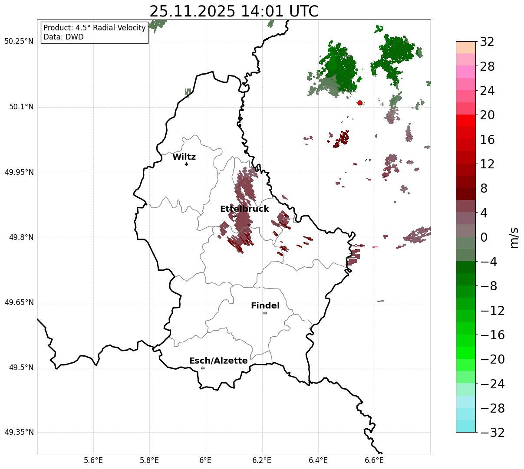This screenshot has width=524, height=469.
Task: Click the 5.6°E longitude tick label
Action: coord(93,461)
